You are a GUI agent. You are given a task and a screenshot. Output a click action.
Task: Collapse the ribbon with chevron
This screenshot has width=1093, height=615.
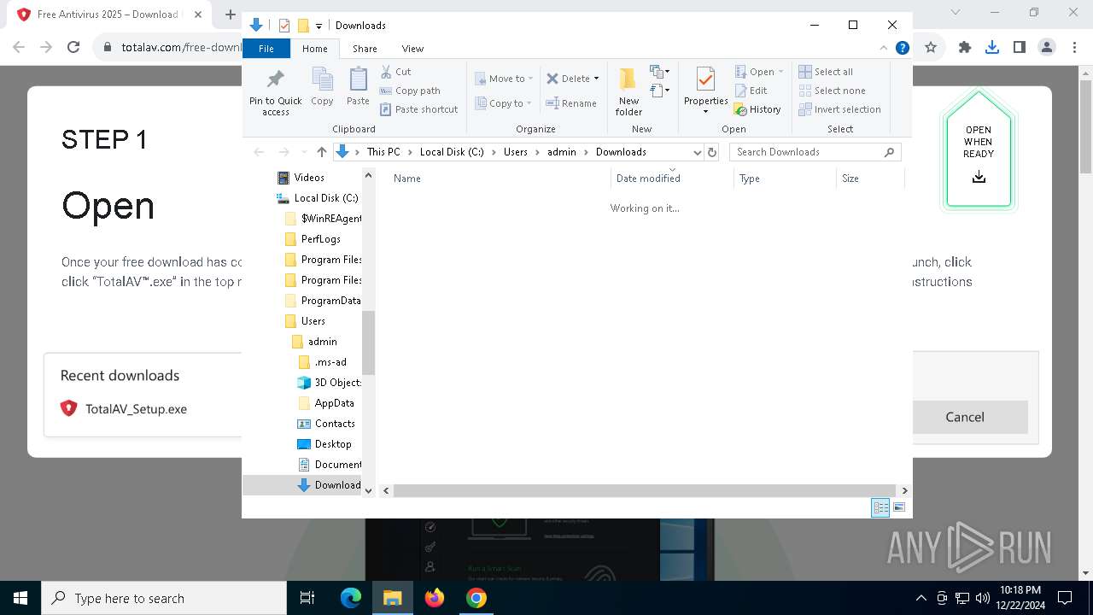(x=884, y=48)
